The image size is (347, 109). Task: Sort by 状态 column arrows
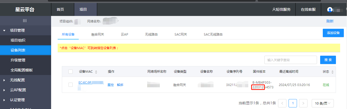(332, 72)
